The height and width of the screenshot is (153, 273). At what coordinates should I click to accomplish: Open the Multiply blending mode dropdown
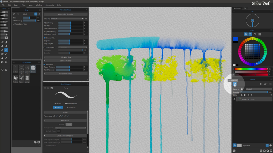click(259, 89)
